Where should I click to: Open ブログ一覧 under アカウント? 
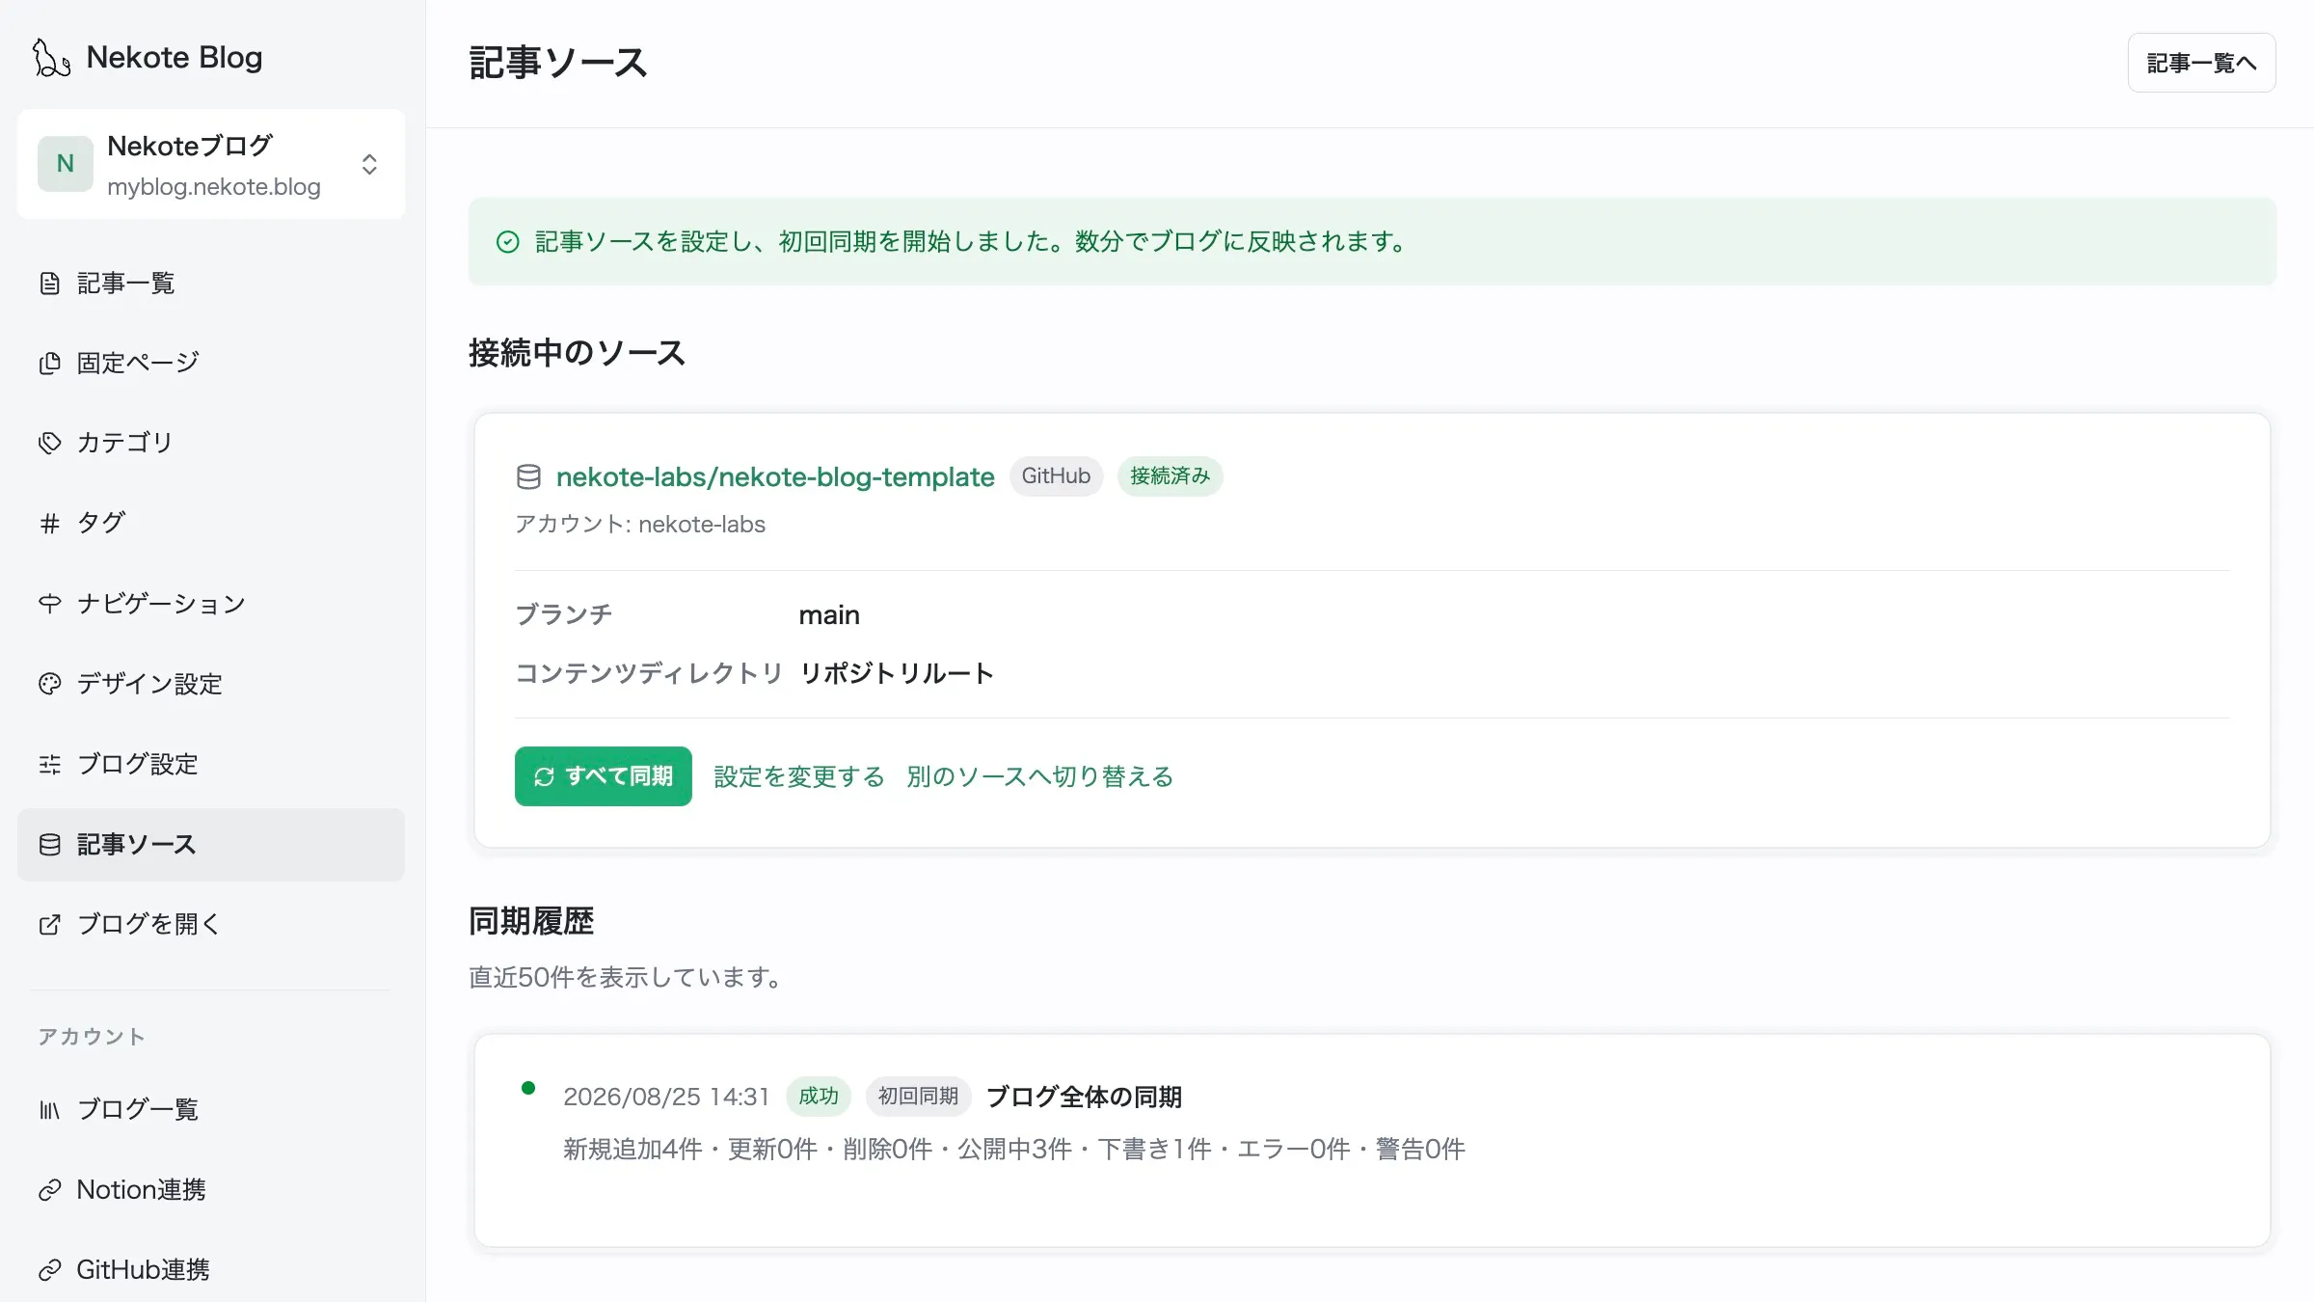pos(211,1110)
